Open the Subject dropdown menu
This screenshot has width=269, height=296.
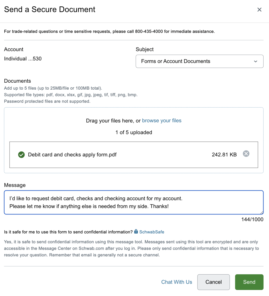[199, 61]
